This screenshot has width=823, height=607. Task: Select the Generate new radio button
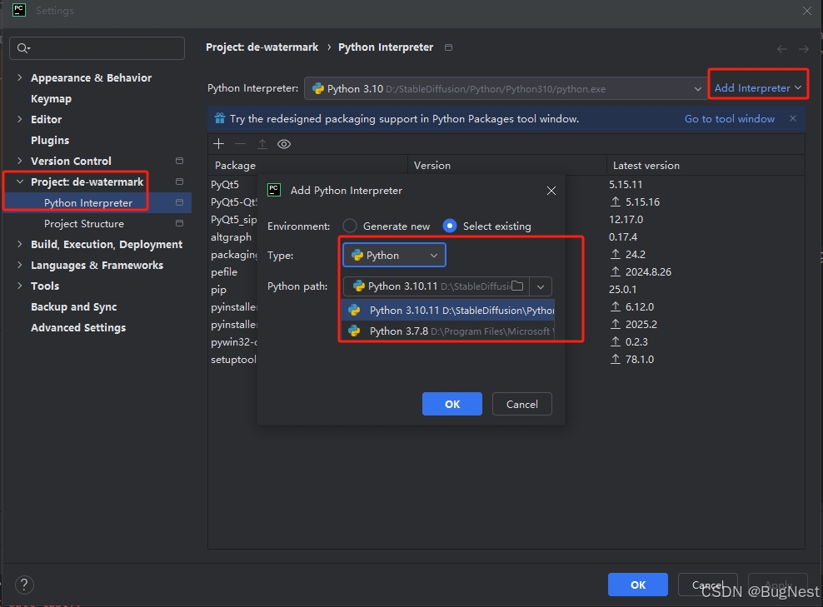point(350,226)
